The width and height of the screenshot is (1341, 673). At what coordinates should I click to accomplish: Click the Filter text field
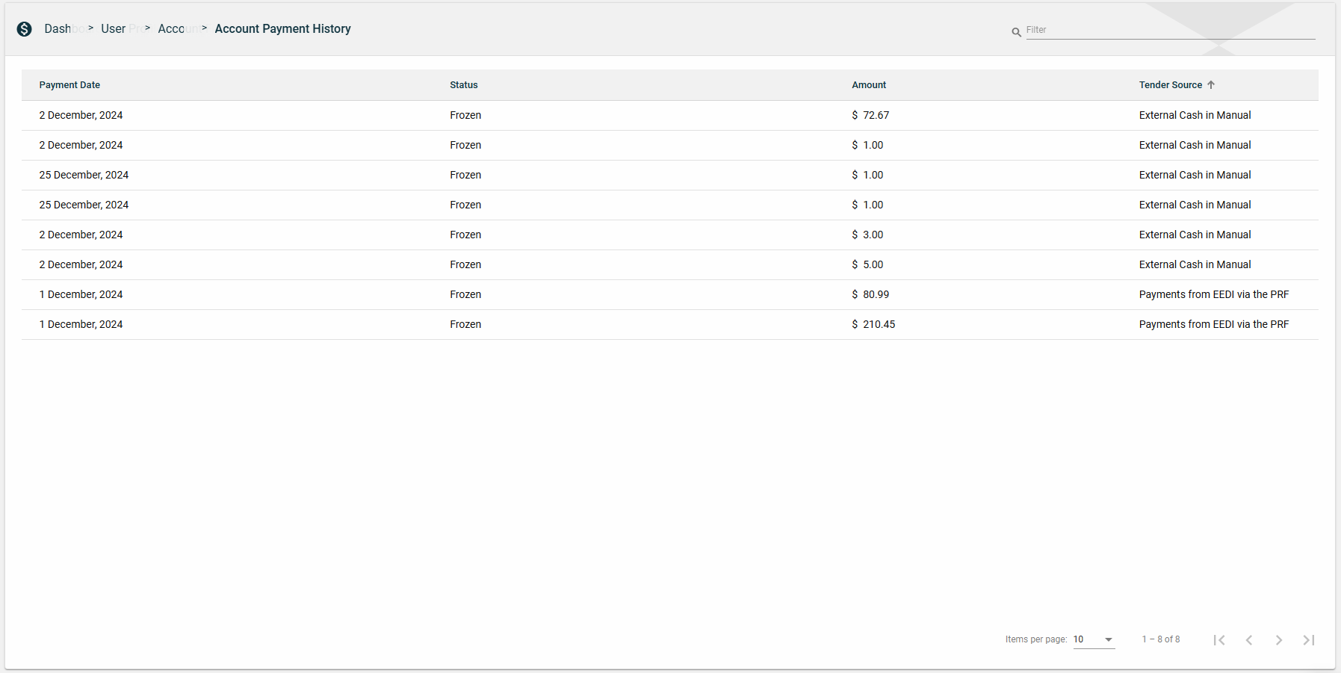click(x=1170, y=30)
